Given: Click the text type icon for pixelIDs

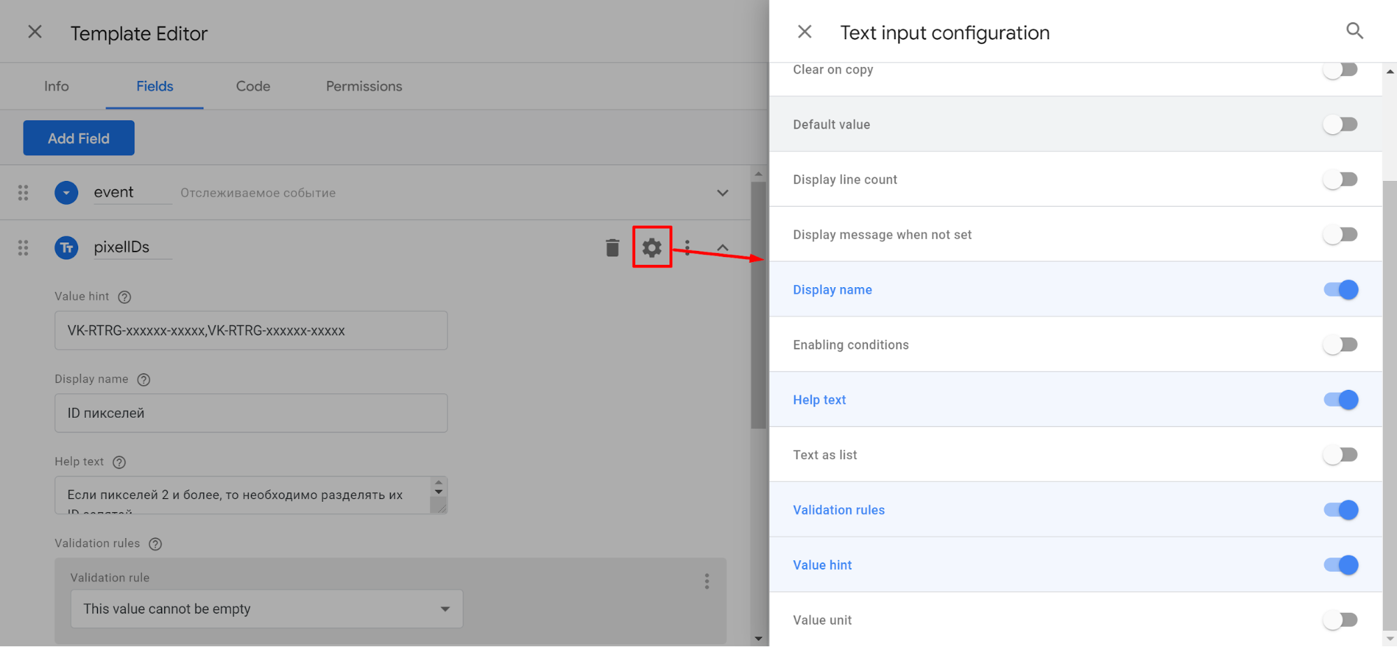Looking at the screenshot, I should pyautogui.click(x=66, y=247).
